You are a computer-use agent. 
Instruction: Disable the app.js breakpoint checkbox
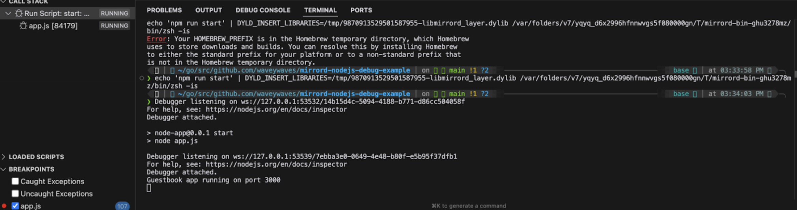[x=15, y=206]
